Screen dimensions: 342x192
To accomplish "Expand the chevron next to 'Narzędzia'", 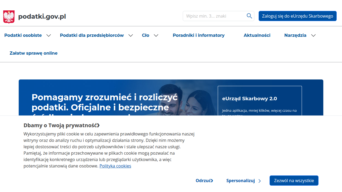I will click(x=313, y=35).
